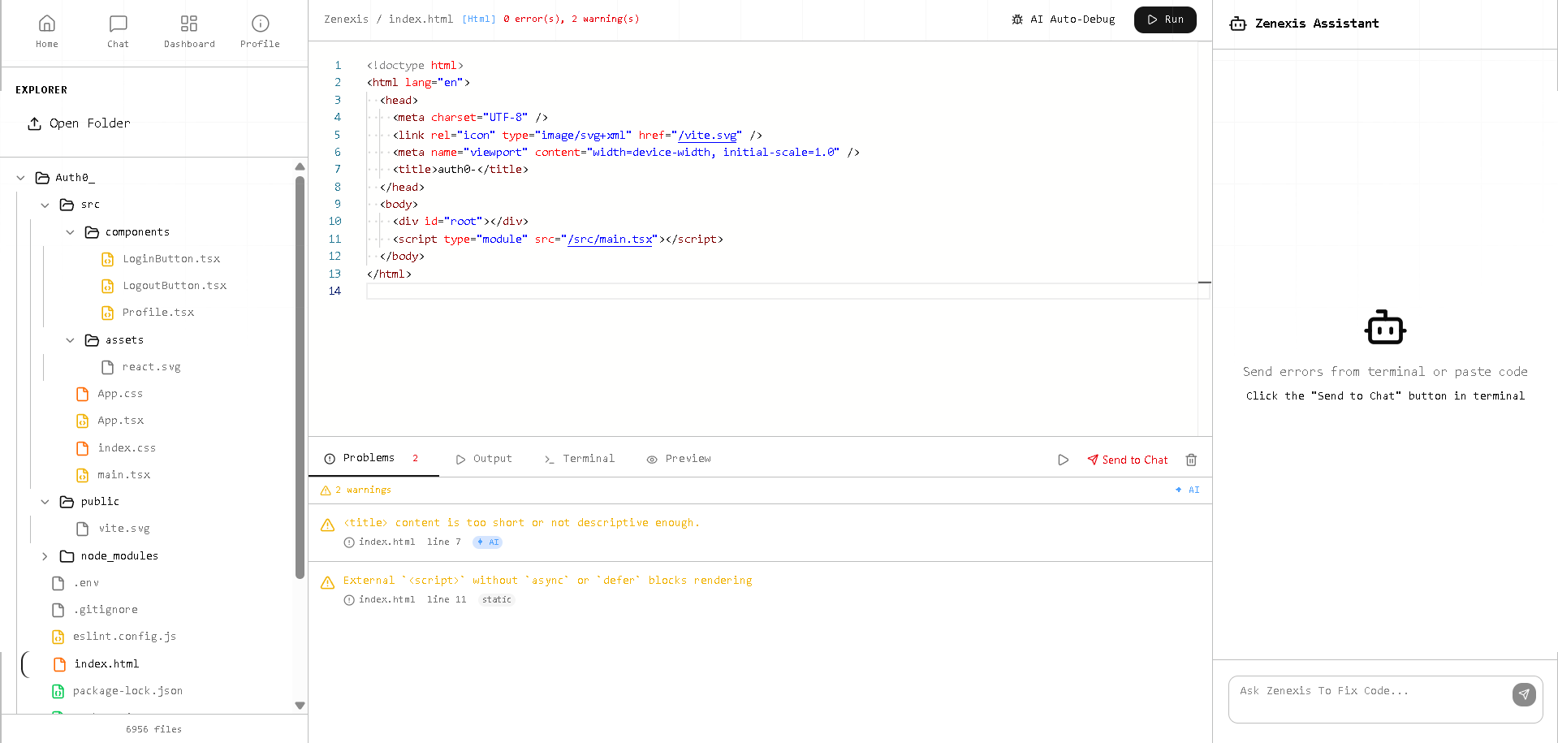Switch to the Problems tab

coord(373,458)
